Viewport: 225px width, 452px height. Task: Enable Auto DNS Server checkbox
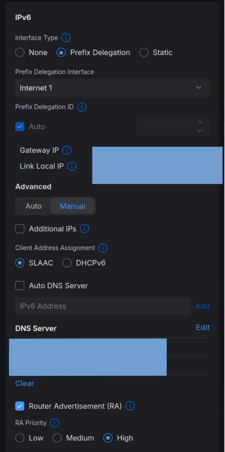(x=20, y=286)
